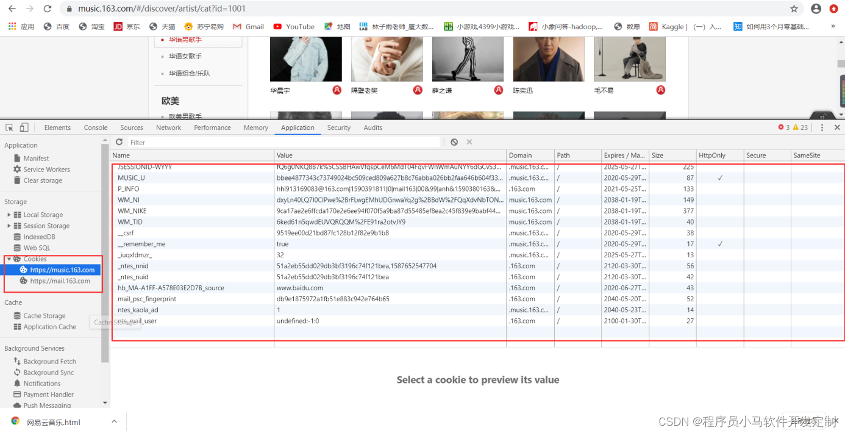Toggle the device toolbar icon

24,127
